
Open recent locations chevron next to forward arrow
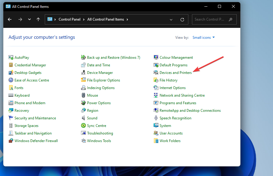(29, 19)
